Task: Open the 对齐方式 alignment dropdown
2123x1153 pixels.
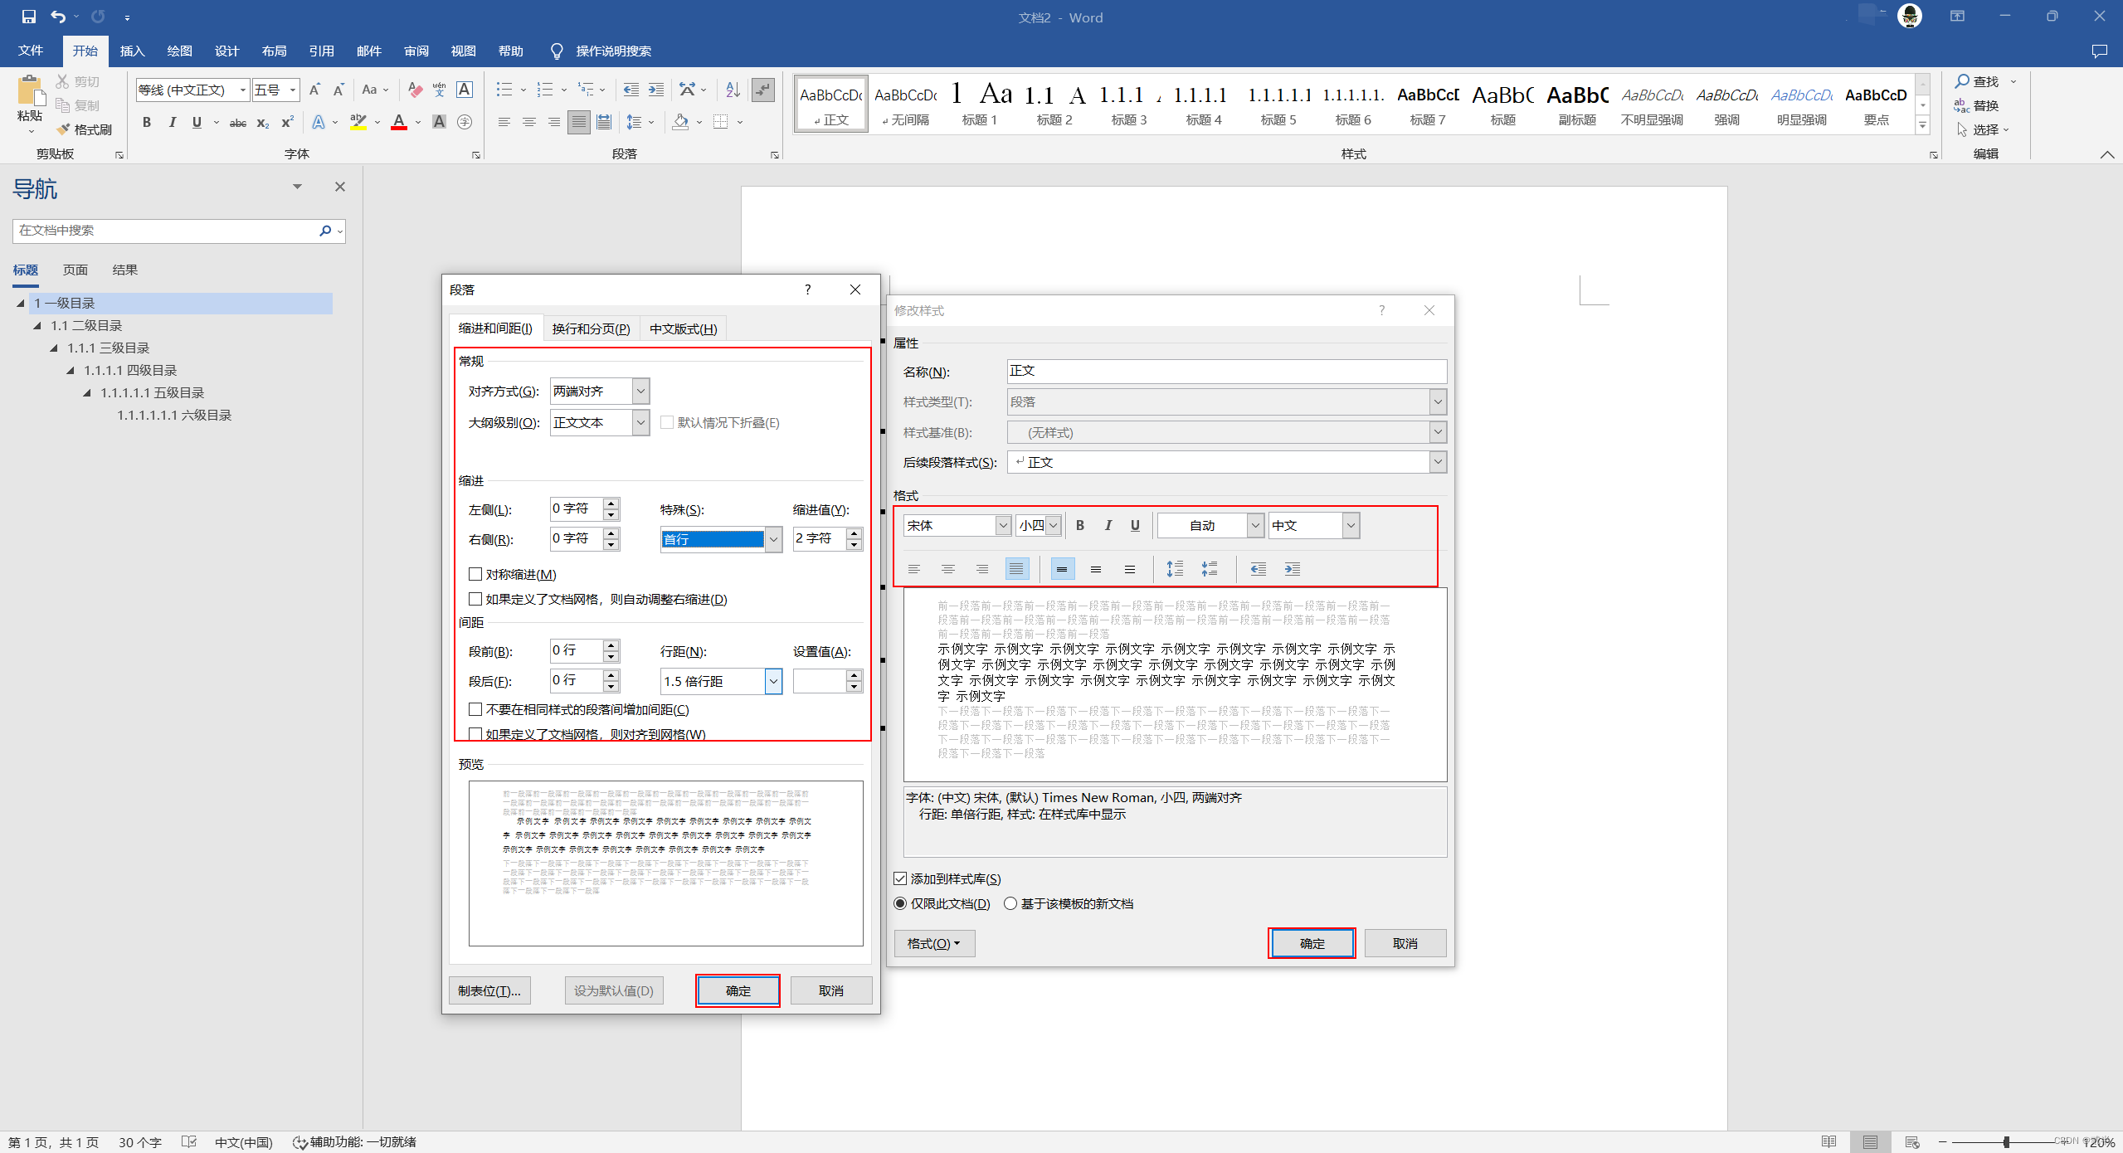Action: (x=640, y=391)
